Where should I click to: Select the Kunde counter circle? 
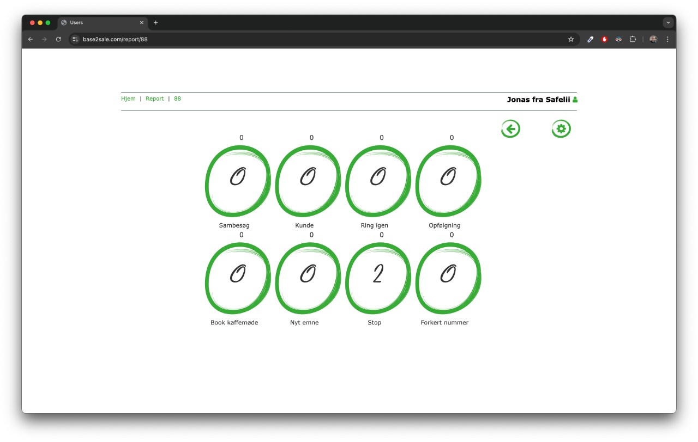(308, 181)
